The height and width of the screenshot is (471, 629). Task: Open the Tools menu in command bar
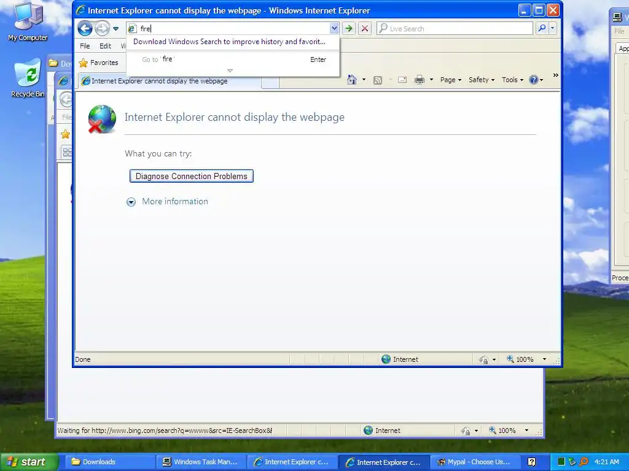click(x=512, y=80)
